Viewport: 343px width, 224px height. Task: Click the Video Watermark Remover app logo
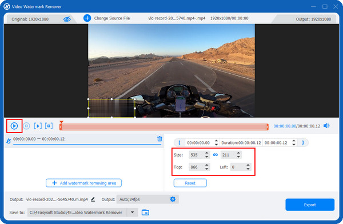point(7,6)
